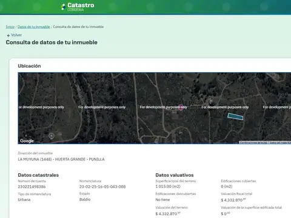291x218 pixels.
Task: Open the Google logo link on map
Action: [27, 140]
